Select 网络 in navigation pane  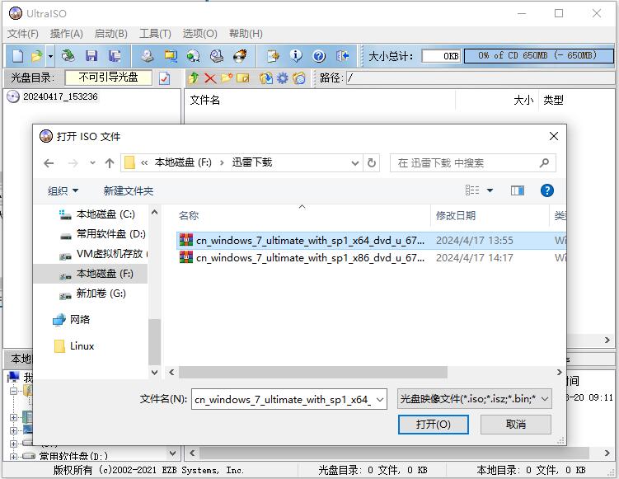(x=72, y=319)
